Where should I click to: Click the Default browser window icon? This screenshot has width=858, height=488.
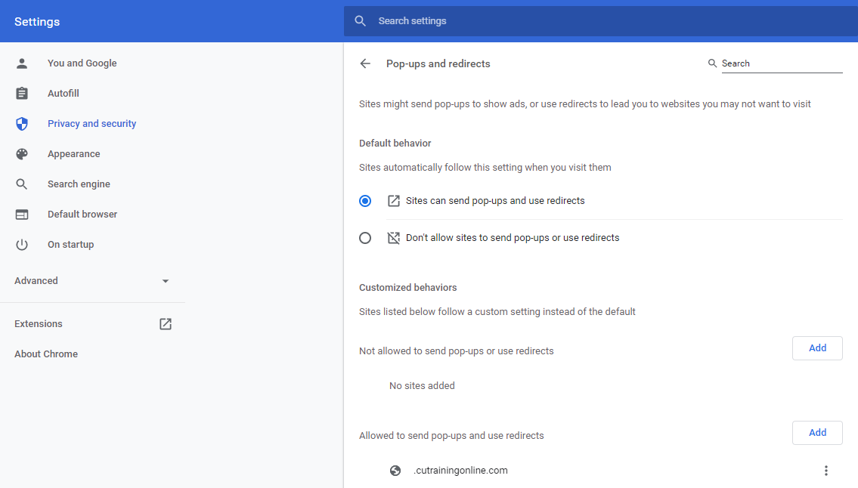click(22, 215)
